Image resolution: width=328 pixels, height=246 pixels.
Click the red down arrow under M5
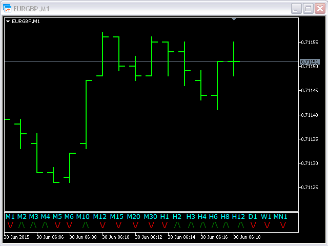(x=57, y=225)
